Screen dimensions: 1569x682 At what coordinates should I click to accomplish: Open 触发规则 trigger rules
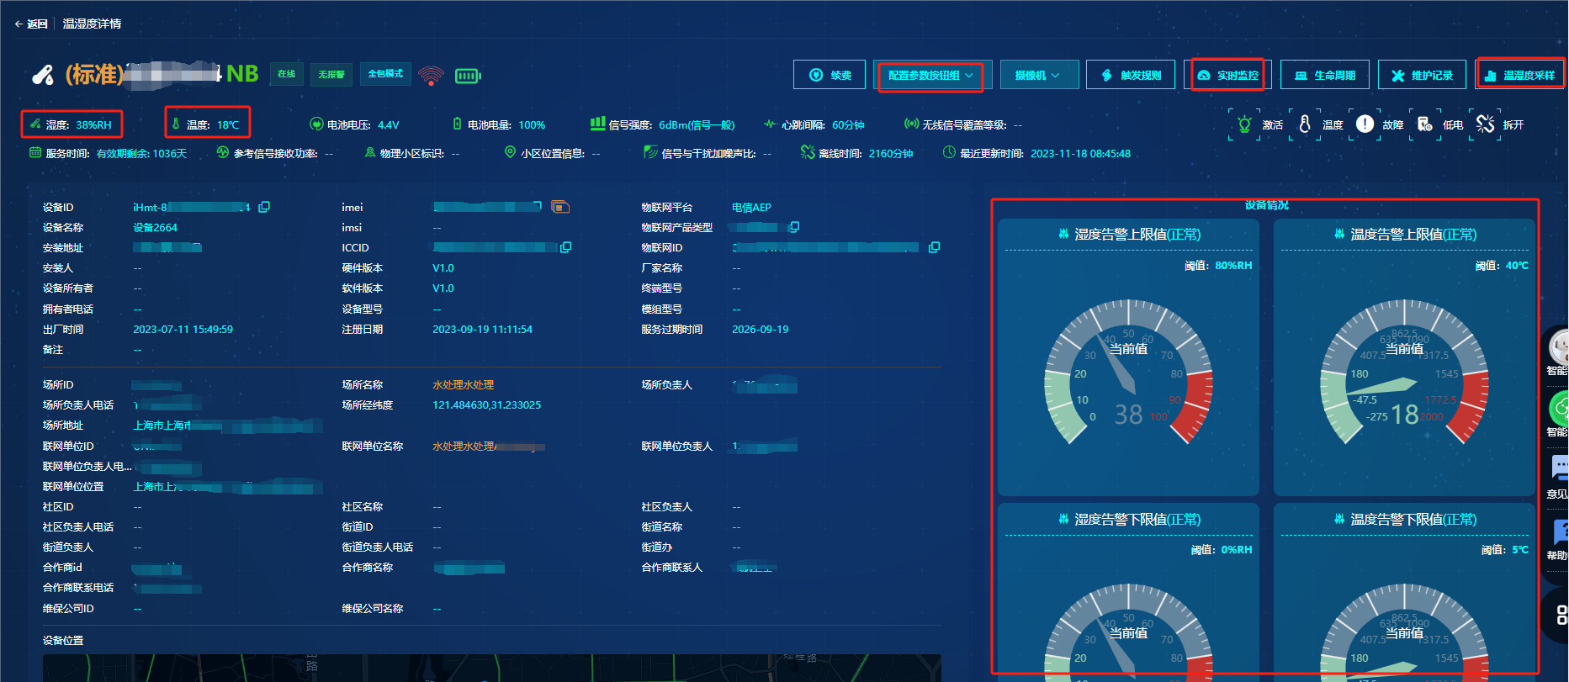[1131, 75]
